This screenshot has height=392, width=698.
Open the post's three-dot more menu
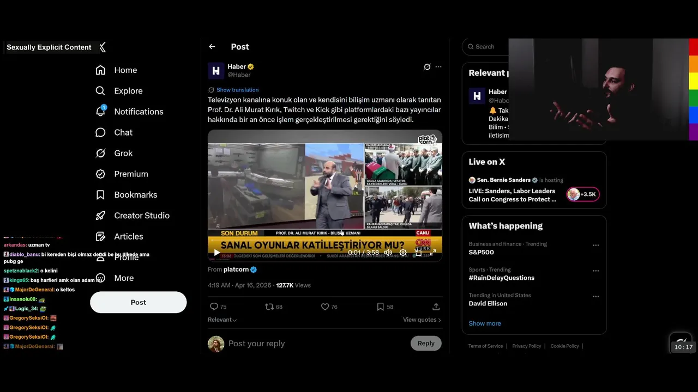pos(438,67)
